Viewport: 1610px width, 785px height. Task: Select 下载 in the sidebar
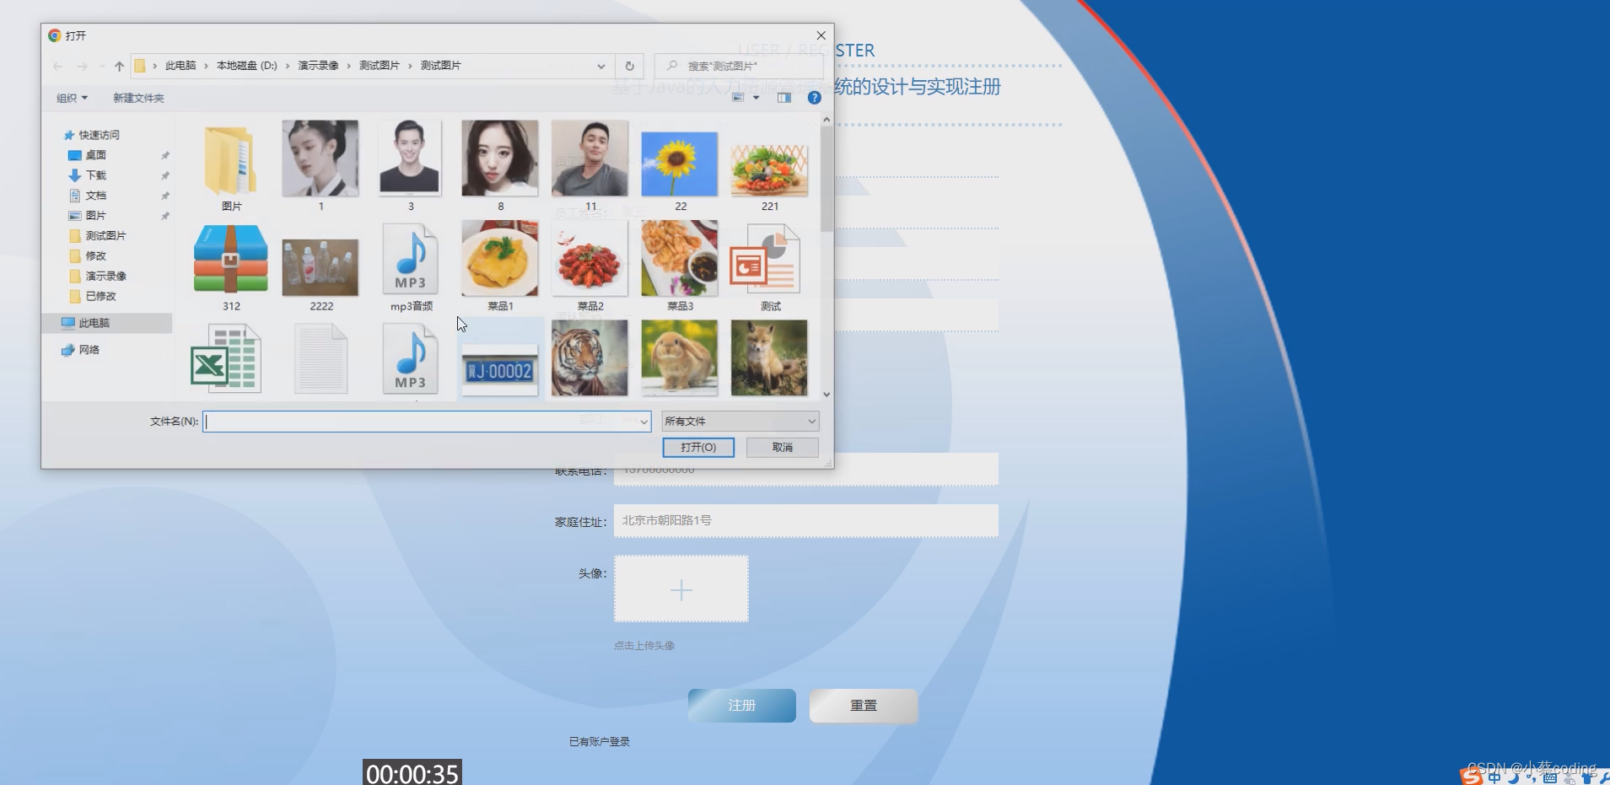tap(95, 175)
